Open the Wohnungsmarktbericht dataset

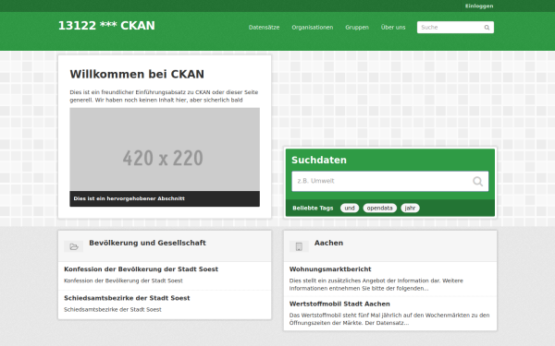330,269
